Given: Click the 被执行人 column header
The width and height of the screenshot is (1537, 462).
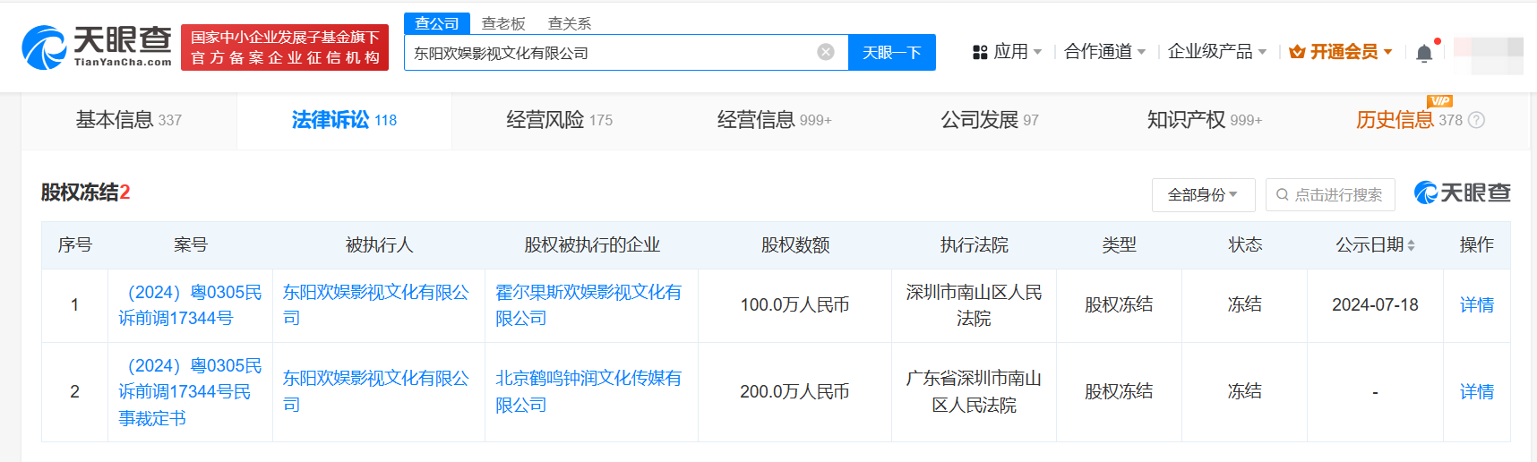Looking at the screenshot, I should (379, 245).
